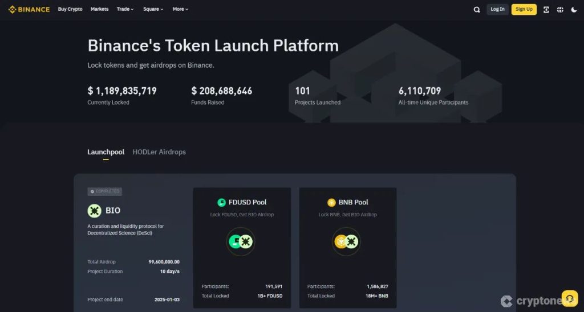The image size is (584, 312).
Task: Click the BIO protocol description text
Action: (x=125, y=229)
